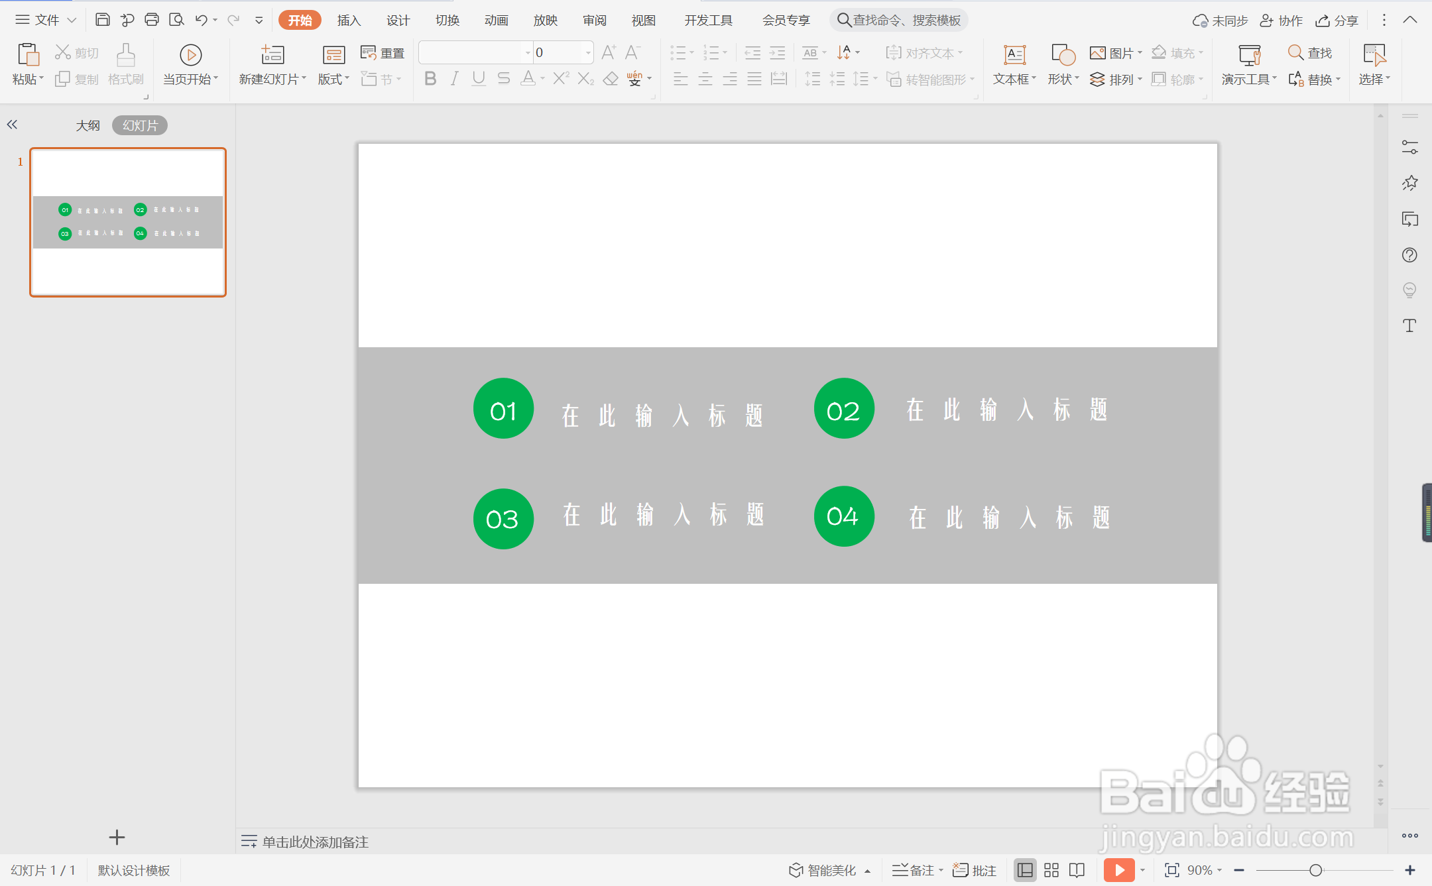
Task: Toggle underline text formatting
Action: tap(479, 79)
